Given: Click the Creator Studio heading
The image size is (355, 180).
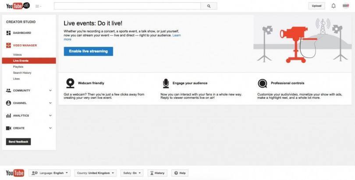Looking at the screenshot, I should tap(21, 22).
